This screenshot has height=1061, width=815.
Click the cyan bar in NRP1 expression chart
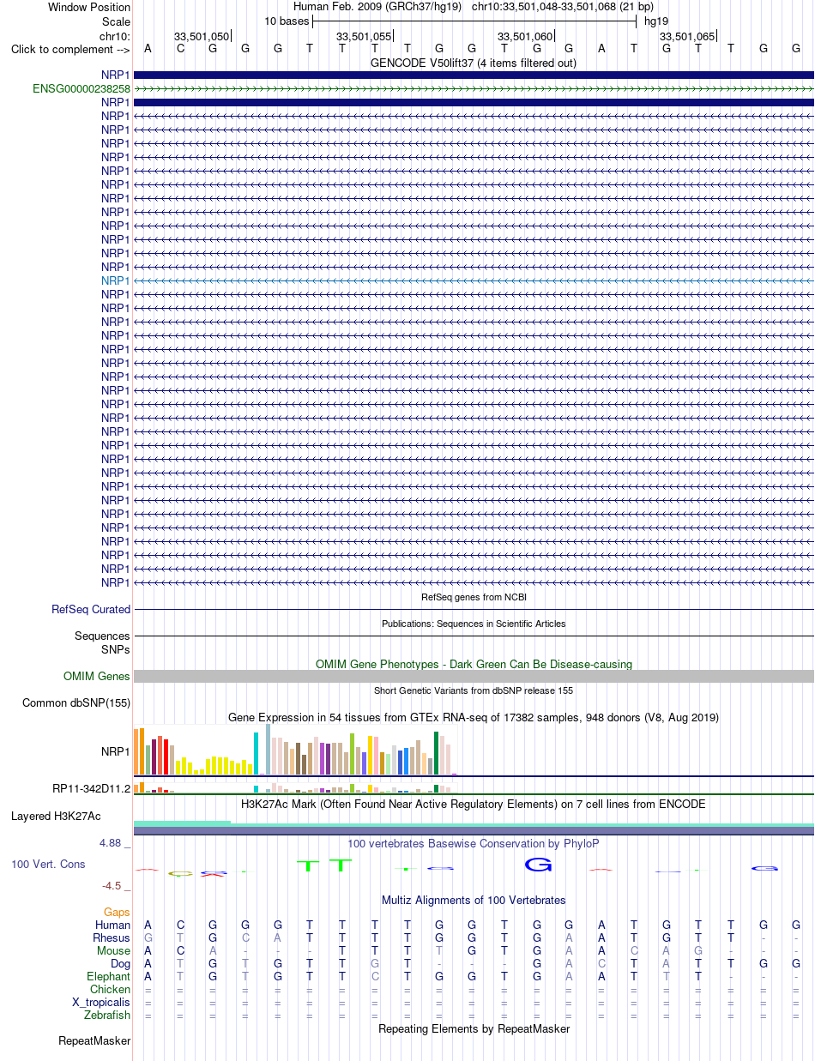click(256, 754)
